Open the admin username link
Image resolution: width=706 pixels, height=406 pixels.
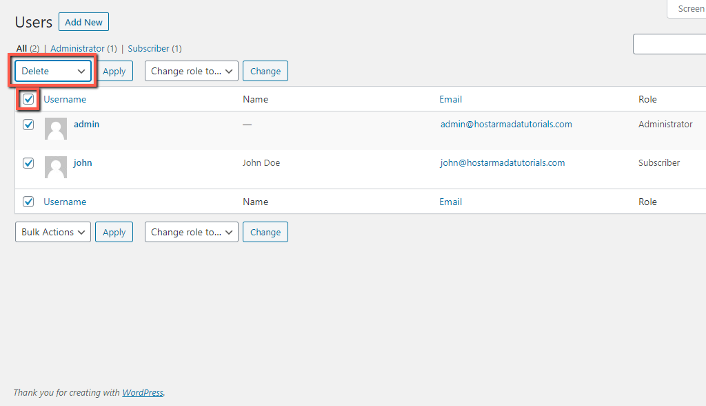[86, 124]
